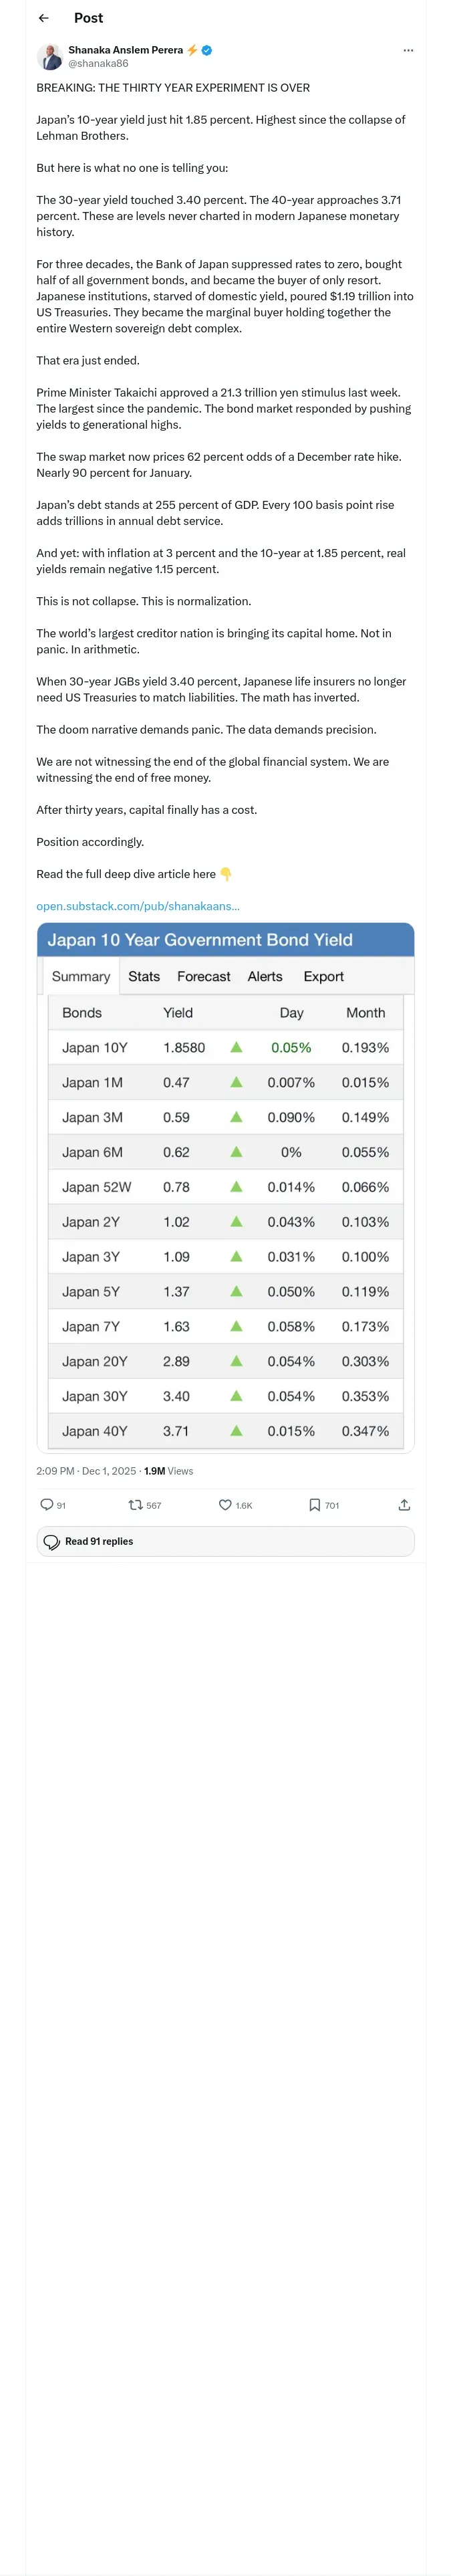The image size is (451, 2576).
Task: Open the three-dot more options menu
Action: tap(408, 50)
